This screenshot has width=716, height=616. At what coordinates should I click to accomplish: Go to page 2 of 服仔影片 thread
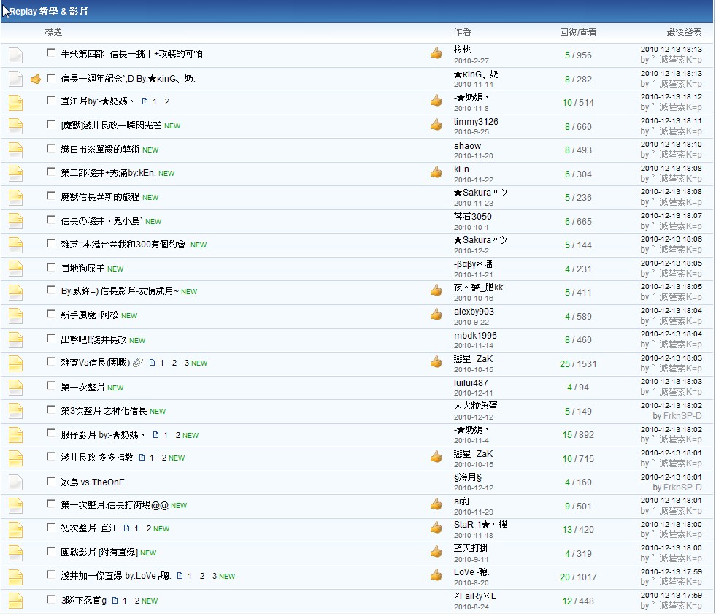coord(178,435)
